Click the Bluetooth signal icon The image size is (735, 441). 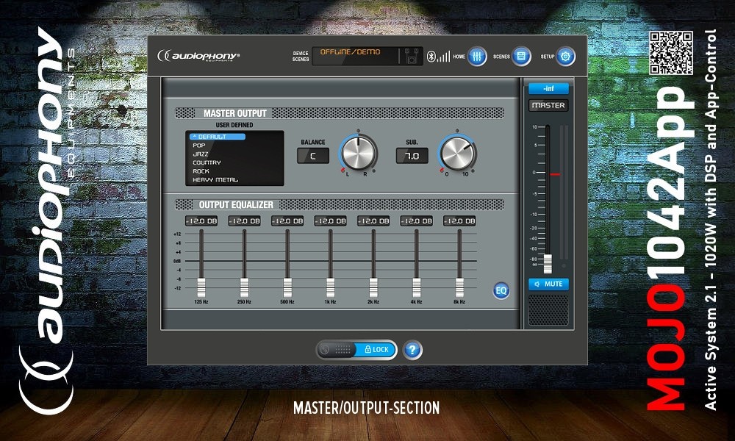coord(438,57)
